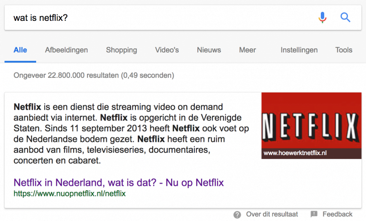Expand the Meer menu
Image resolution: width=366 pixels, height=221 pixels.
(247, 50)
